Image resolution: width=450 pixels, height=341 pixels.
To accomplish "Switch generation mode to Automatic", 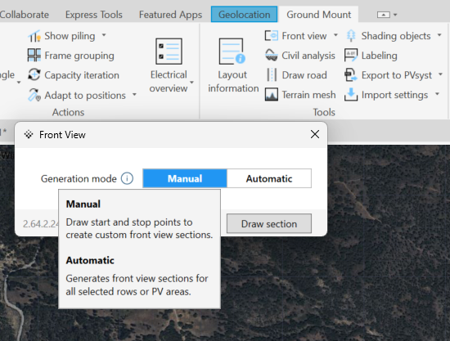I will pyautogui.click(x=269, y=178).
